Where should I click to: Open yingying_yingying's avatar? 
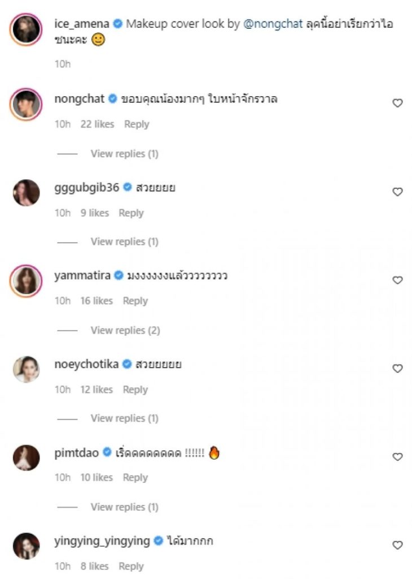click(x=26, y=546)
